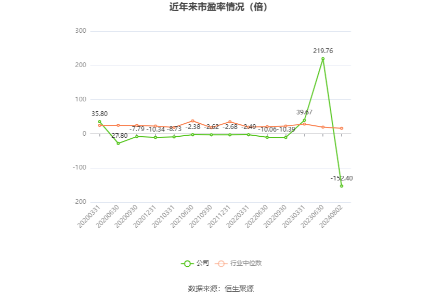Click the orange industry point at 20240802
This screenshot has width=442, height=299.
(x=342, y=128)
